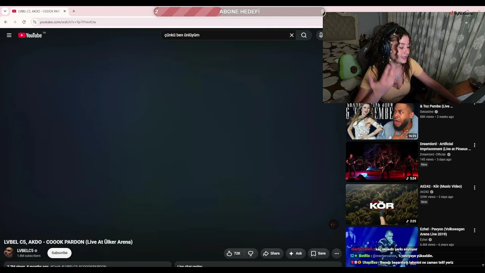Open the YouTube guide hamburger menu
485x273 pixels.
(x=9, y=35)
